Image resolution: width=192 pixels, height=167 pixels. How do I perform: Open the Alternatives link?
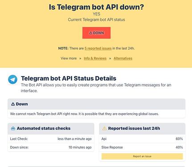pyautogui.click(x=123, y=58)
